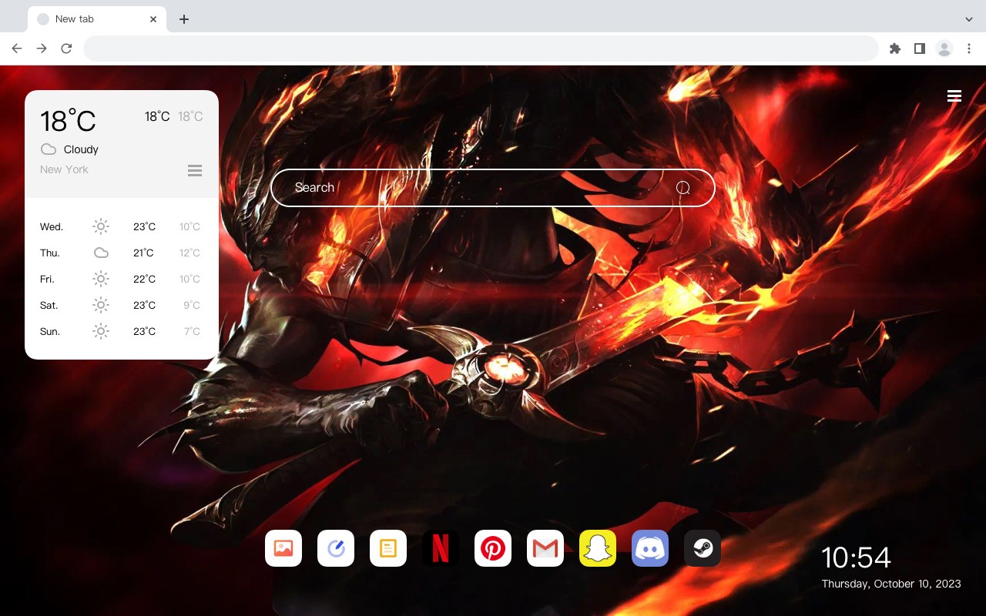Reload the page

click(66, 49)
